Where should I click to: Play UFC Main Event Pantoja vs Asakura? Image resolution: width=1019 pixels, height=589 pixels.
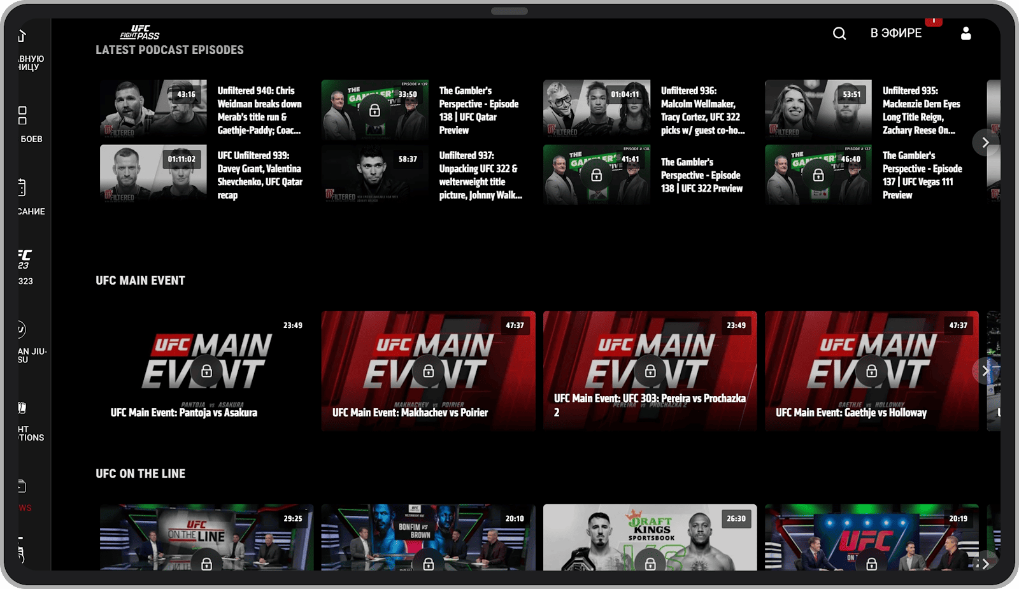[206, 371]
